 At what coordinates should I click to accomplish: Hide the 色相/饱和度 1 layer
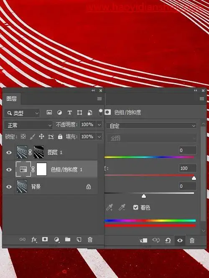pos(9,169)
